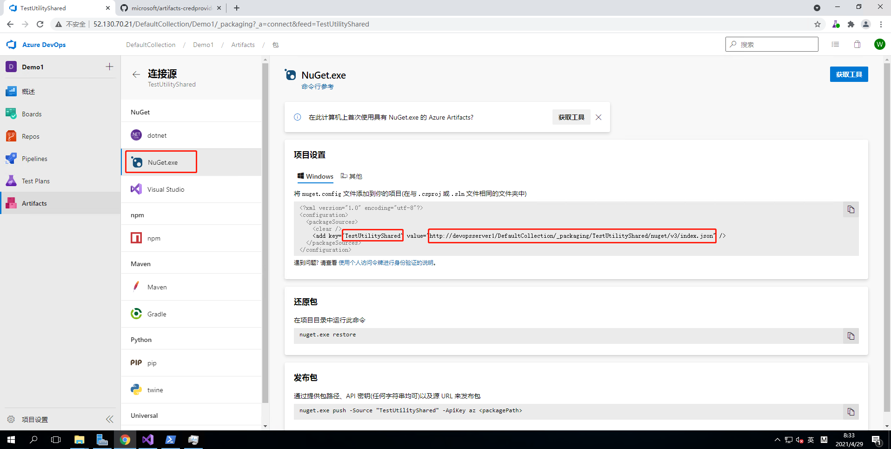Select Visual Studio connection option
891x449 pixels.
point(191,189)
